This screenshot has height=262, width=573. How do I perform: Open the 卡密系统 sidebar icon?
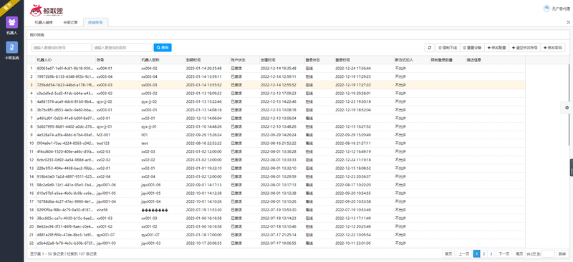coord(11,47)
